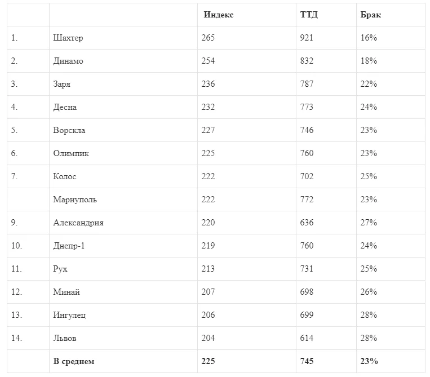Click the В среднем summary label
The width and height of the screenshot is (430, 377).
click(x=74, y=361)
